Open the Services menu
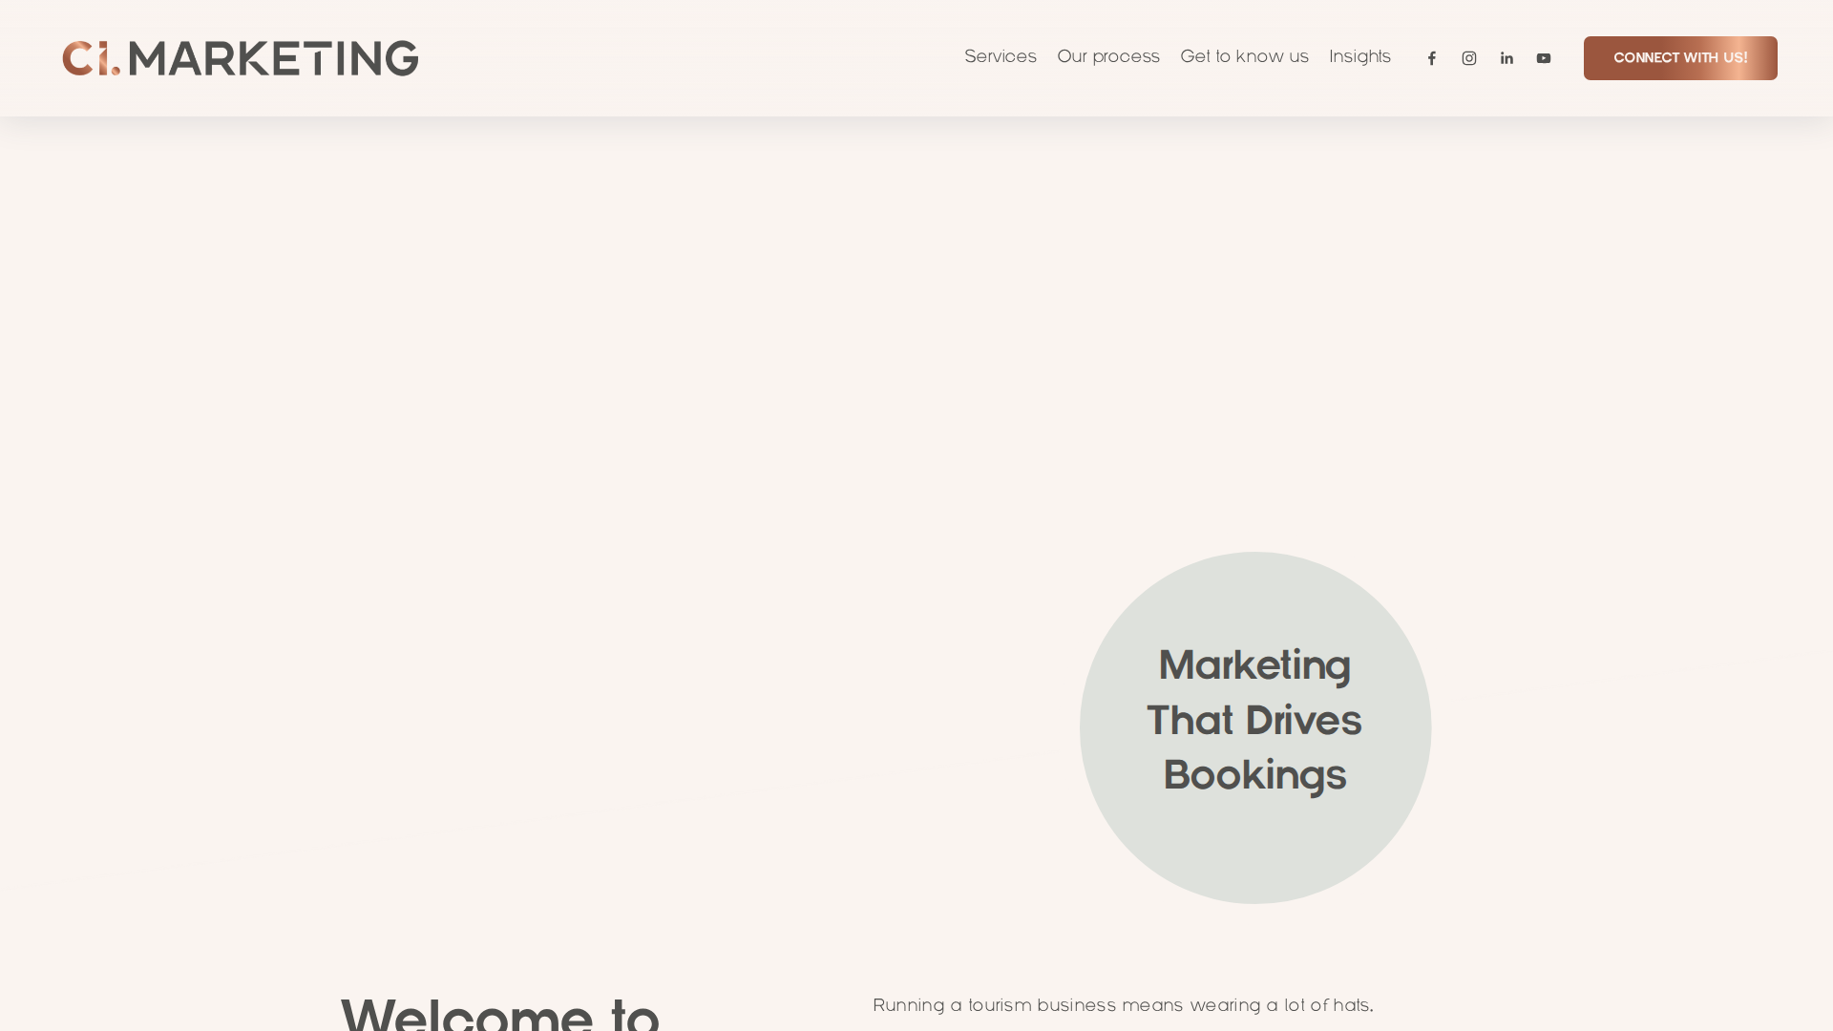 click(1000, 57)
